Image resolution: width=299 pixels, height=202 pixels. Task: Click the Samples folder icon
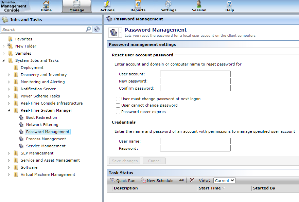[x=11, y=53]
